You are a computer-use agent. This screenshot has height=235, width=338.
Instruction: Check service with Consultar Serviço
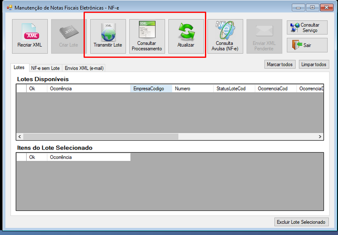pyautogui.click(x=307, y=27)
